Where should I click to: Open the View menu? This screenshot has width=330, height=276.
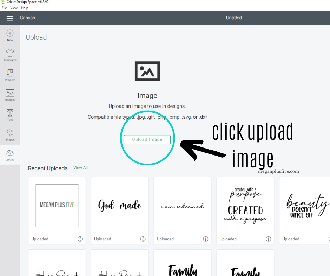(14, 8)
